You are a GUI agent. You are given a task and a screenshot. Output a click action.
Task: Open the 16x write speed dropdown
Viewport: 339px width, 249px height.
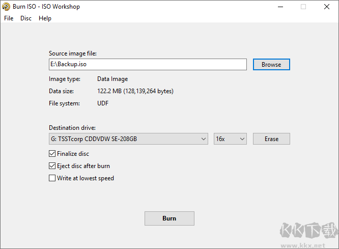[x=230, y=139]
